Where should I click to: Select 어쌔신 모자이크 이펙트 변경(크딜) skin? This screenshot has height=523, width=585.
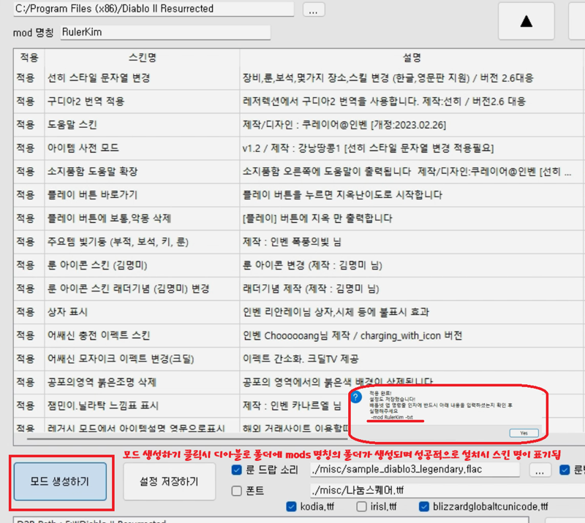pyautogui.click(x=121, y=359)
